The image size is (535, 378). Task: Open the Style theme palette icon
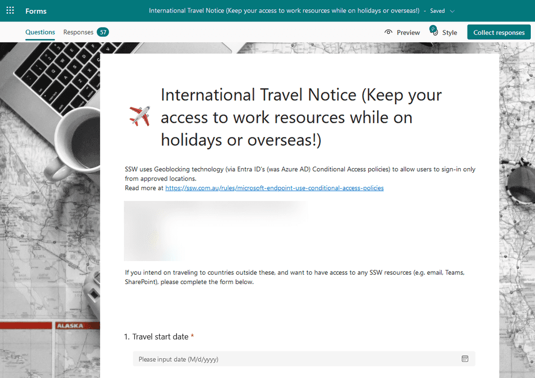coord(435,32)
